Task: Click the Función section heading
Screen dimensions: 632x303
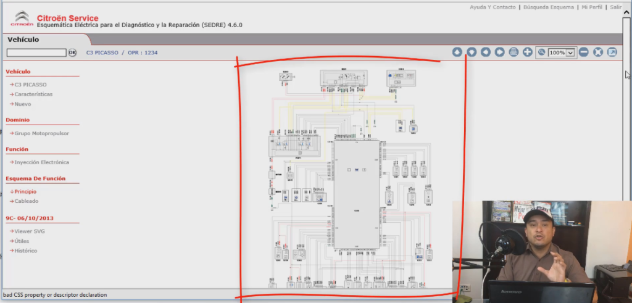Action: coord(17,149)
